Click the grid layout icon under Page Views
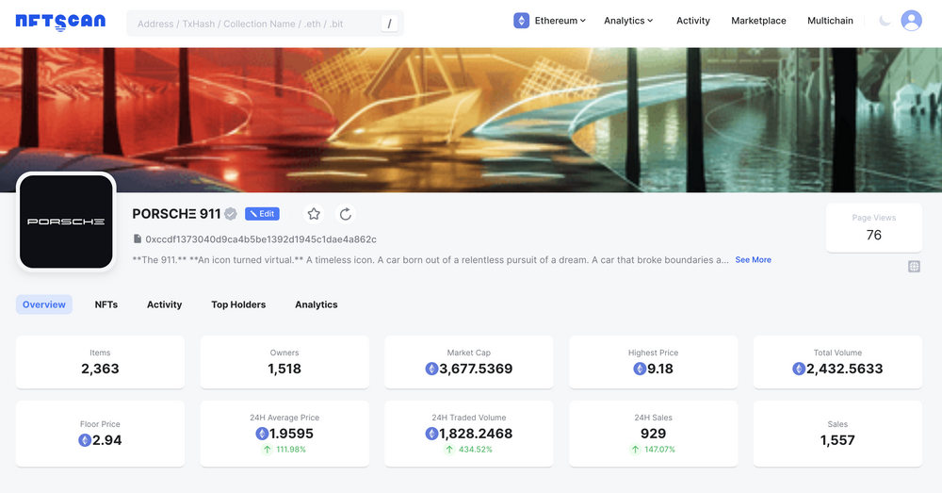The height and width of the screenshot is (493, 942). tap(914, 267)
